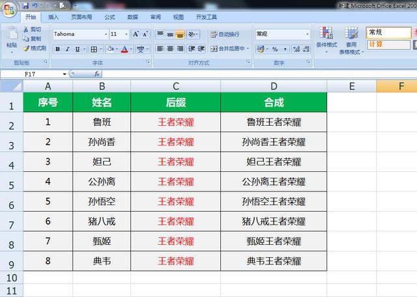The width and height of the screenshot is (417, 297).
Task: Toggle Italic formatting
Action: 68,49
